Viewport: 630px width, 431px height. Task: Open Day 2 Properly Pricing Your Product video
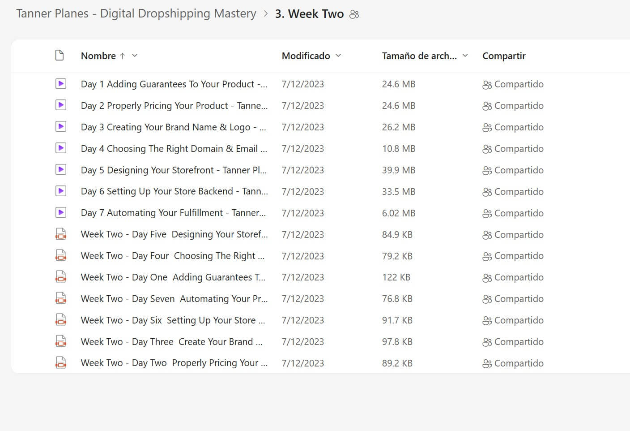174,106
